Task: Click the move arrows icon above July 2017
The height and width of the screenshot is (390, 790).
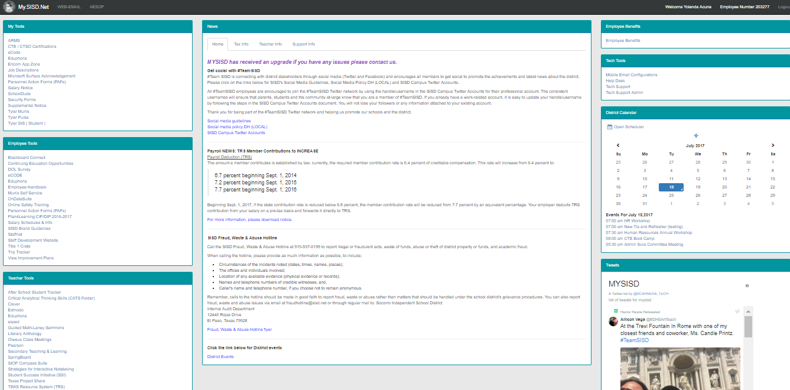Action: click(695, 136)
